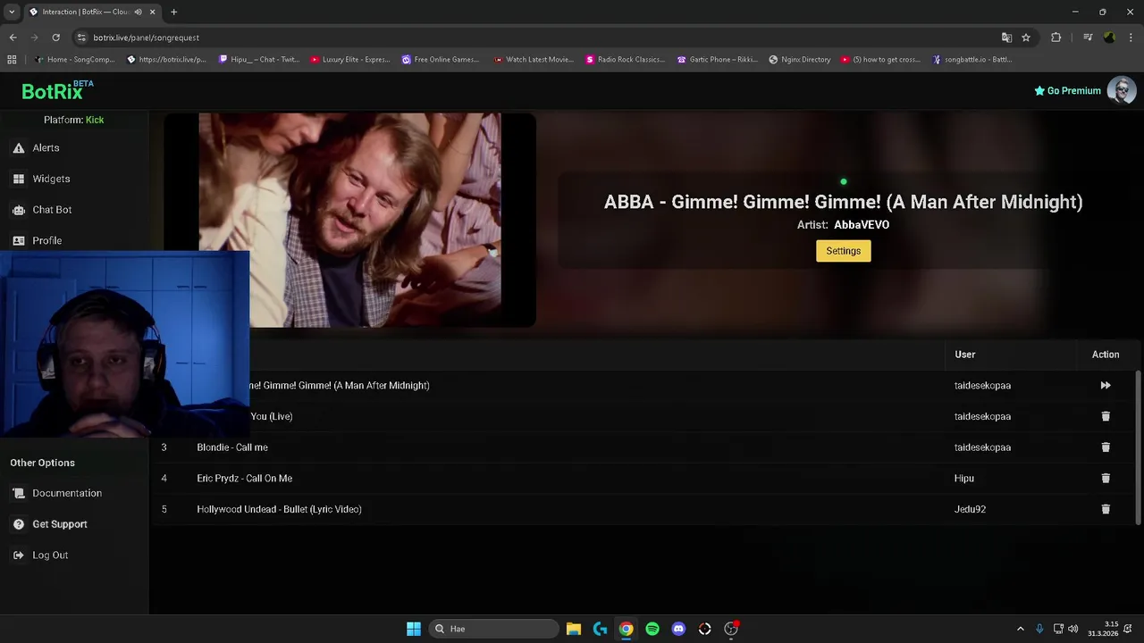Expand system tray hidden icons
Viewport: 1144px width, 643px height.
(1021, 629)
